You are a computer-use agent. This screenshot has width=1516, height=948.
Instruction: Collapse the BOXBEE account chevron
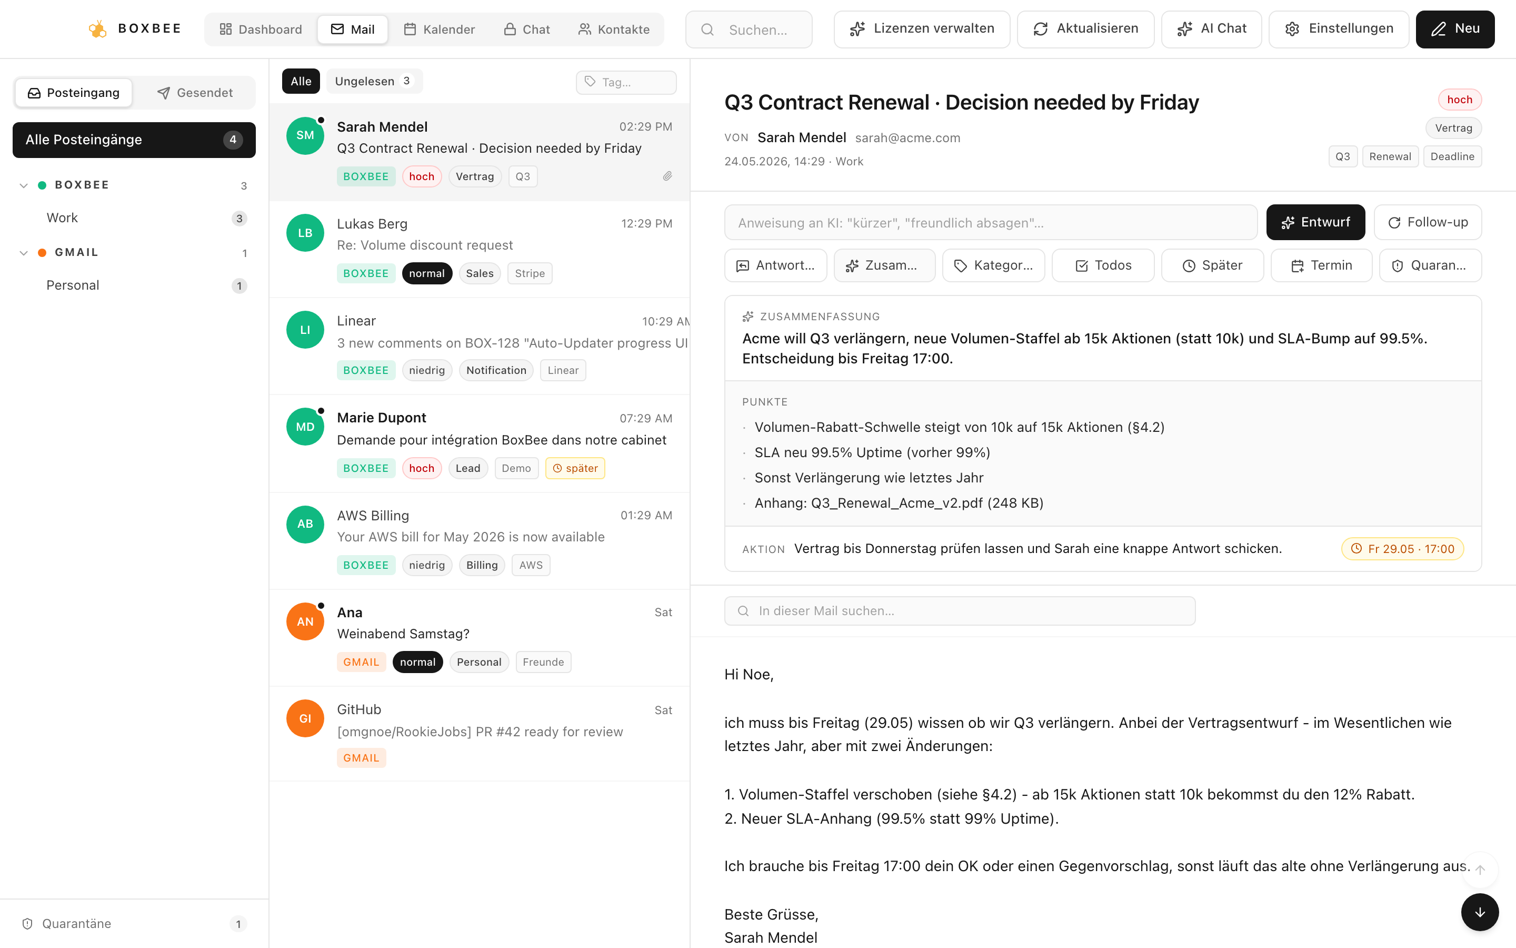pos(24,185)
